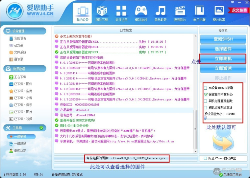Open the 音乐聆听 music note tab
The image size is (250, 178).
(161, 13)
